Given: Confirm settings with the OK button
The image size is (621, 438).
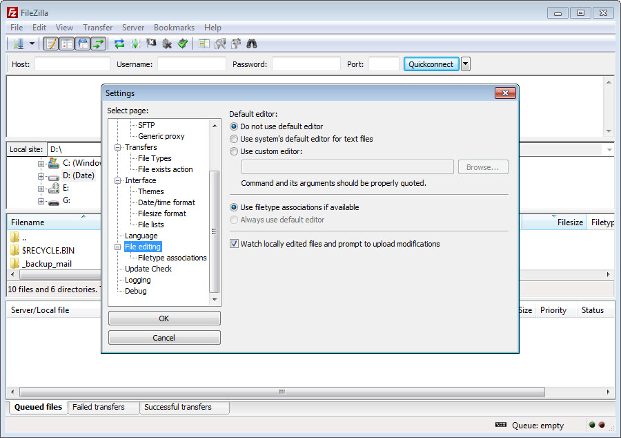Looking at the screenshot, I should pos(164,318).
